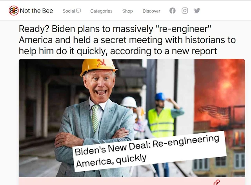251x185 pixels.
Task: Copy link with red chain icon
Action: click(216, 182)
